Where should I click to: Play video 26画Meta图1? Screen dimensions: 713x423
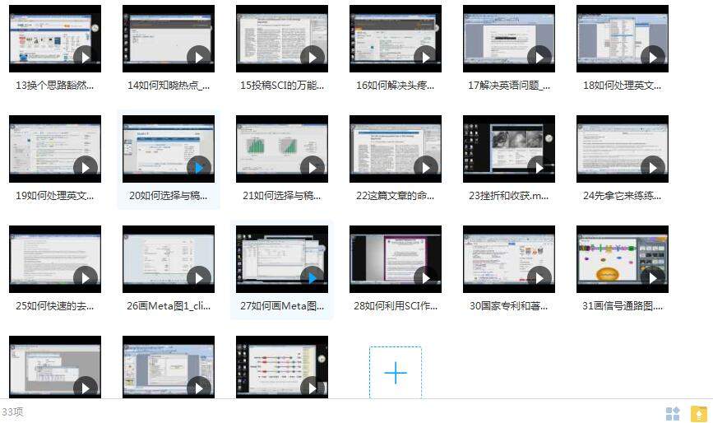point(199,278)
